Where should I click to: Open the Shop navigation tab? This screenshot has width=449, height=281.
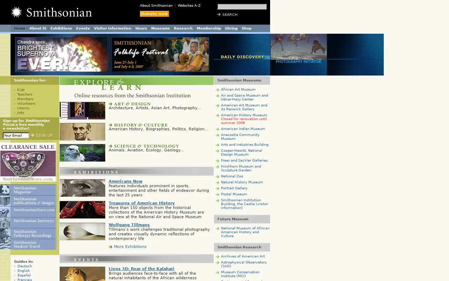[x=247, y=28]
